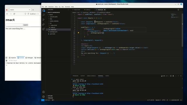The width and height of the screenshot is (187, 105).
Task: Open a new Firefox tab
Action: pyautogui.click(x=33, y=10)
